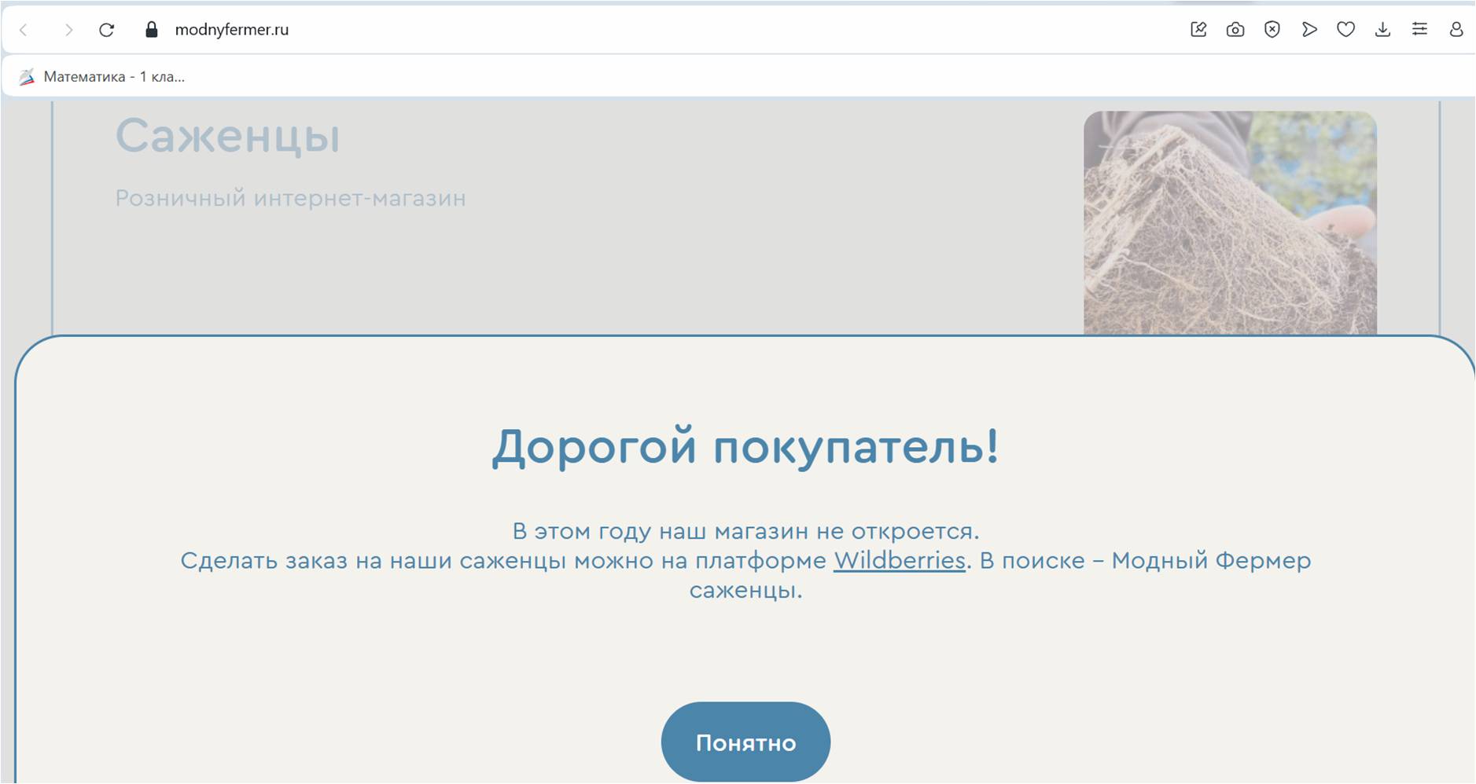Click the Математика bookmark favicon
This screenshot has width=1476, height=784.
coord(27,76)
